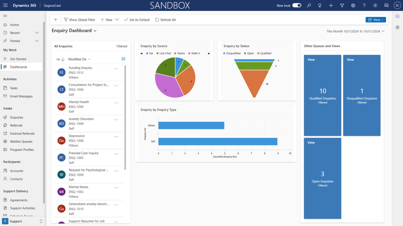403x226 pixels.
Task: Open the advanced find funnel icon
Action: pos(342,5)
